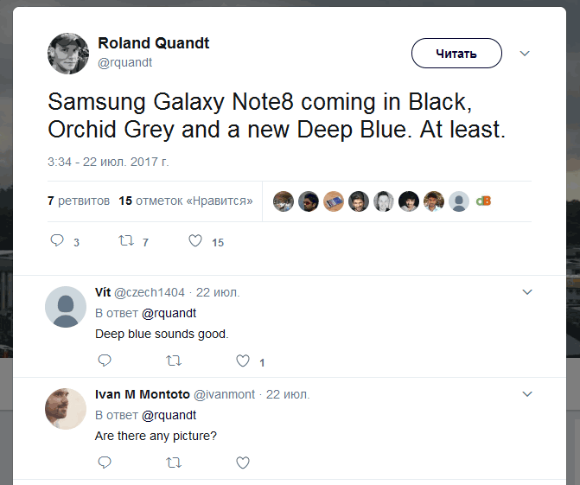Image resolution: width=580 pixels, height=485 pixels.
Task: Like Ivan M Montoto's reply
Action: (x=243, y=463)
